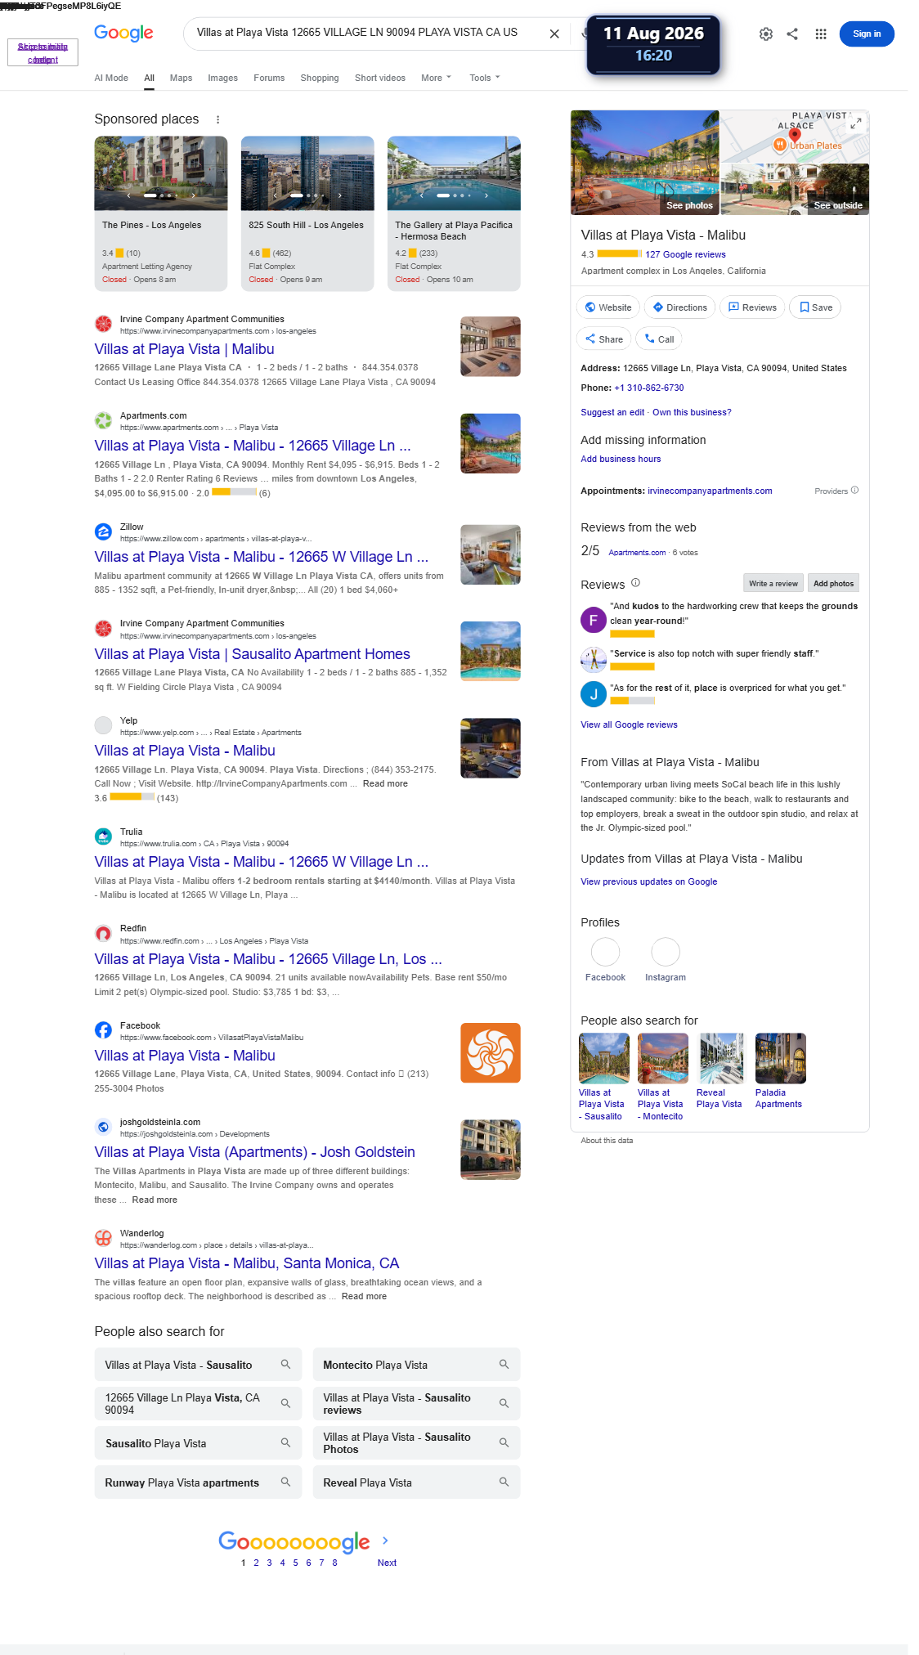This screenshot has width=919, height=1655.
Task: Open 127 Google reviews link
Action: 685,254
